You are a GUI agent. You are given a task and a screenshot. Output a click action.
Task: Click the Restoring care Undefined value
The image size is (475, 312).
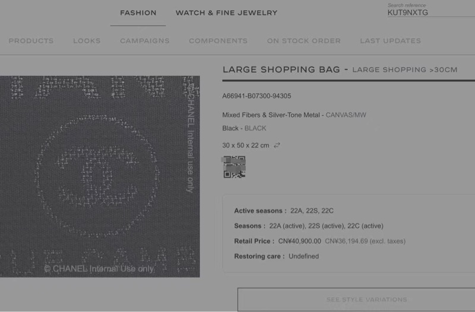click(303, 256)
